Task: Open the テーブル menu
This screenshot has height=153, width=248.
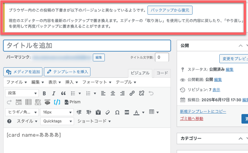Action: (126, 82)
